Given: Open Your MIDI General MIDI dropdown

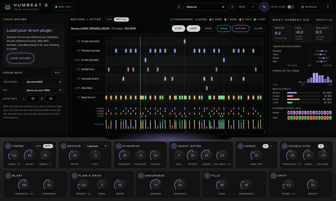Looking at the screenshot, I should point(43,82).
